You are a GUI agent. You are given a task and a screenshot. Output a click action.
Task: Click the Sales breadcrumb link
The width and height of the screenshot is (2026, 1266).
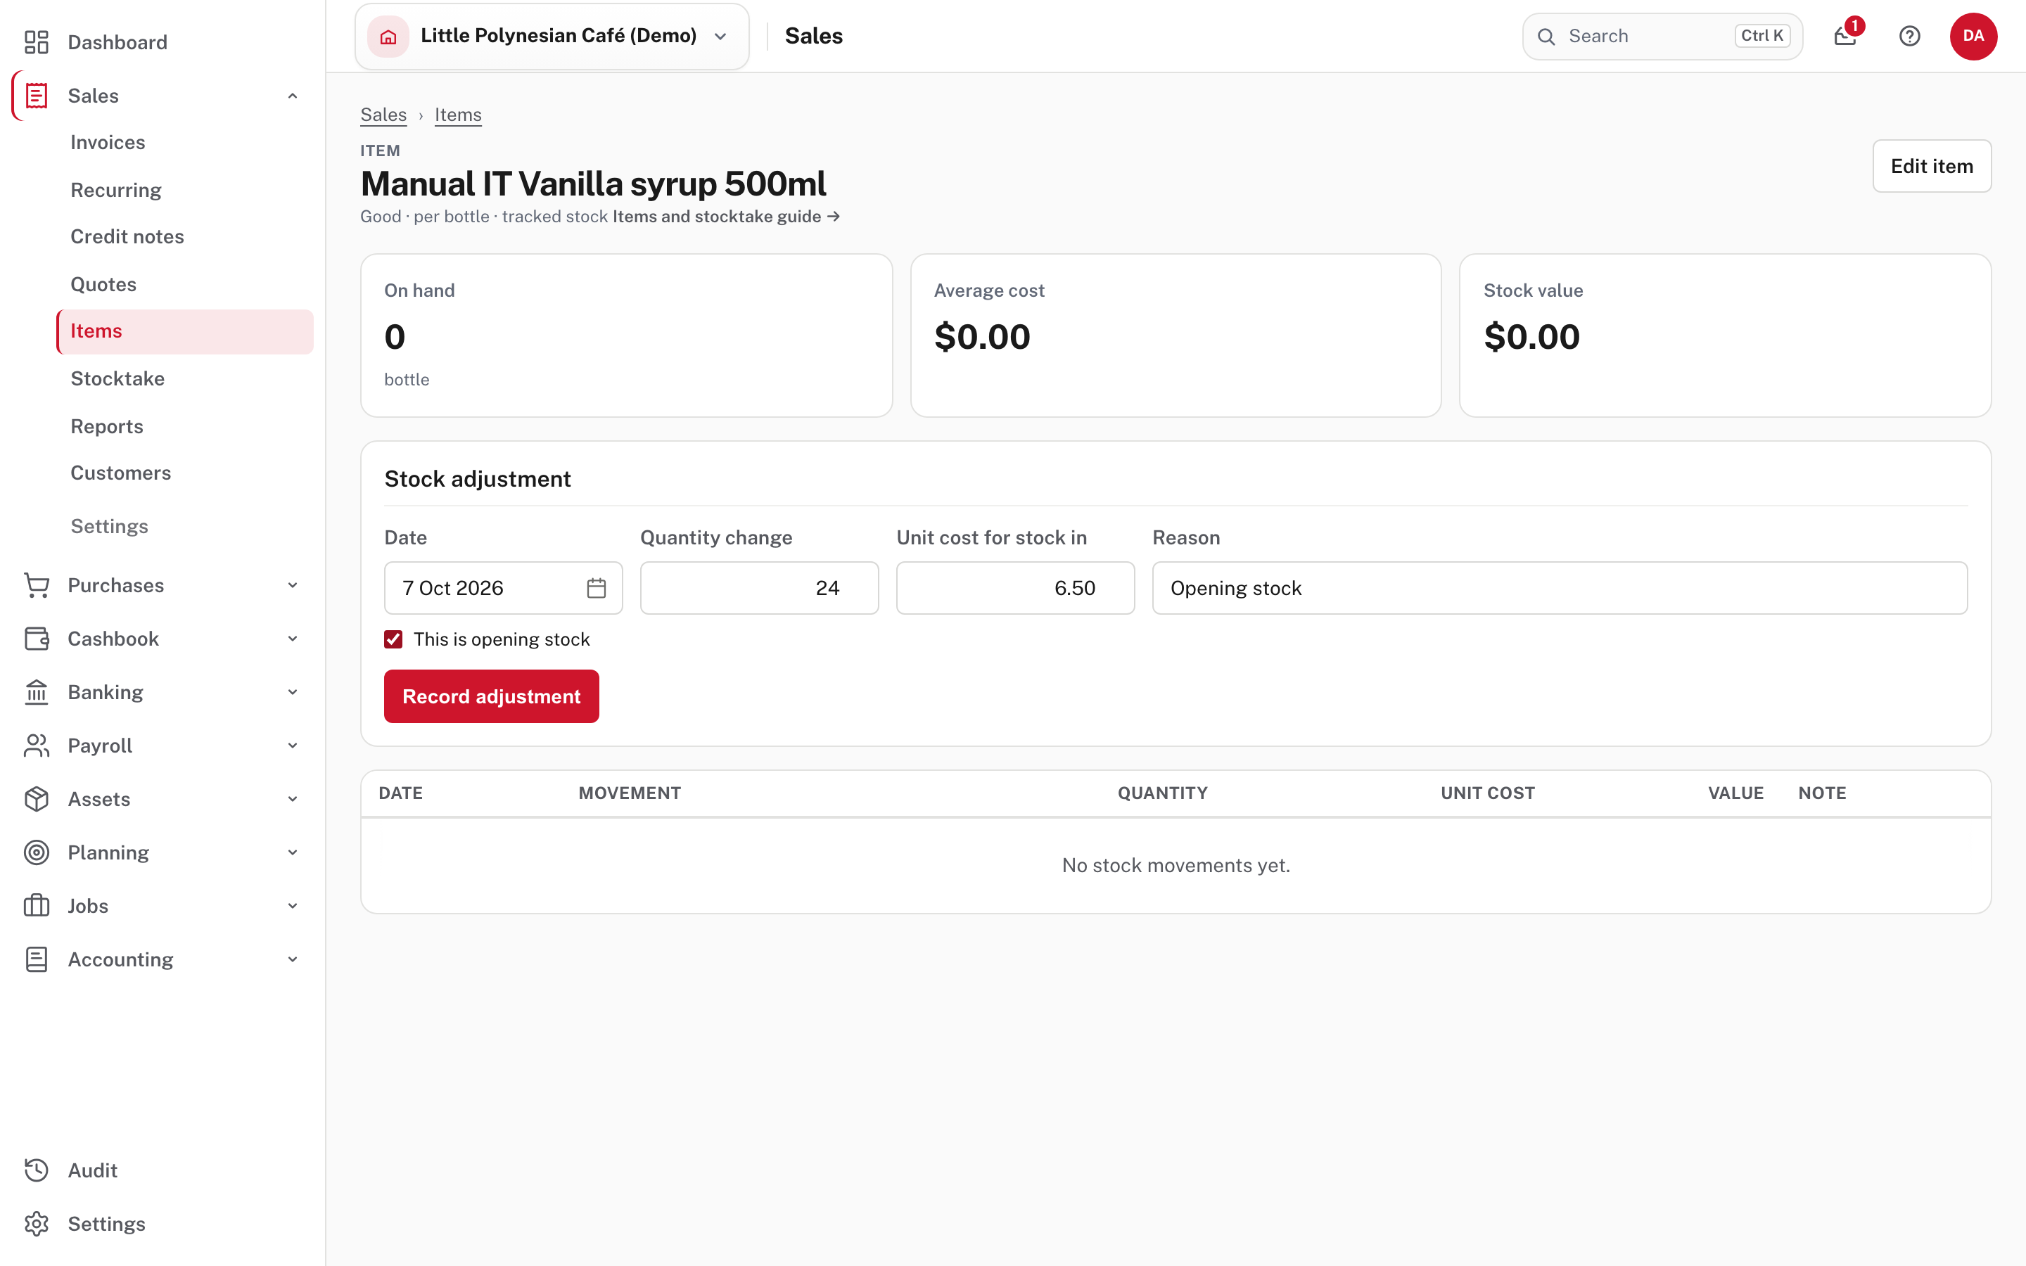tap(383, 115)
